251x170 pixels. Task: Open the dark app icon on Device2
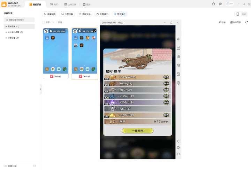tap(82, 38)
